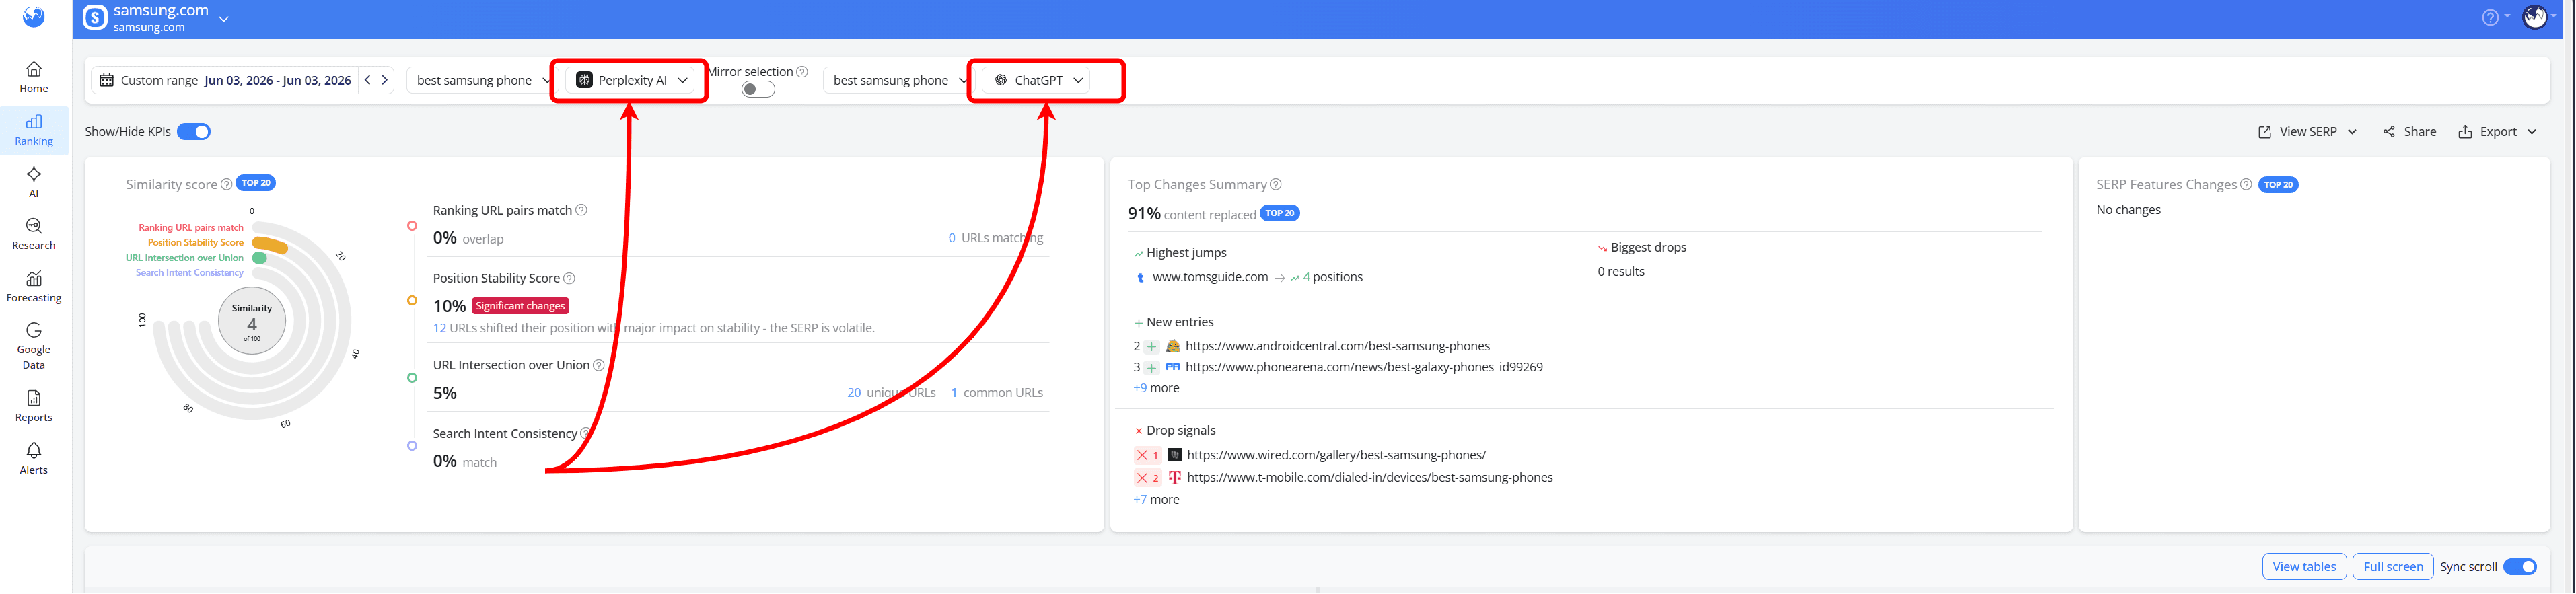
Task: Select the URL Intersection over Union radio marker
Action: (x=412, y=378)
